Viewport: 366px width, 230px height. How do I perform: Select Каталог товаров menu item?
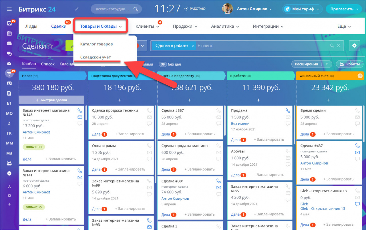click(96, 44)
